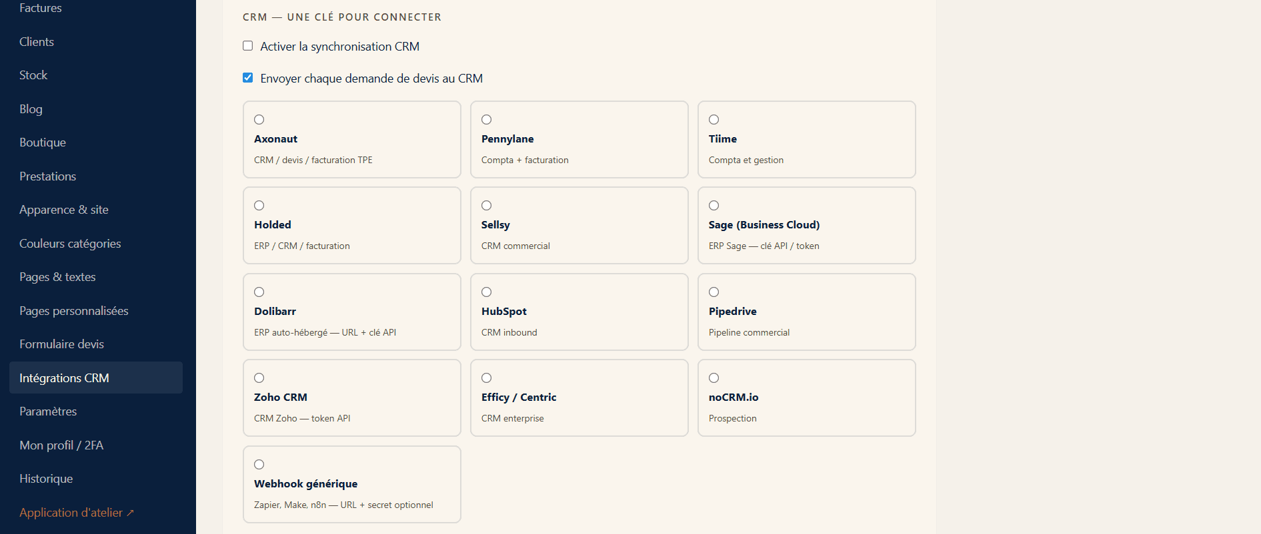The width and height of the screenshot is (1261, 534).
Task: Choose the Pennylane radio option
Action: click(487, 120)
